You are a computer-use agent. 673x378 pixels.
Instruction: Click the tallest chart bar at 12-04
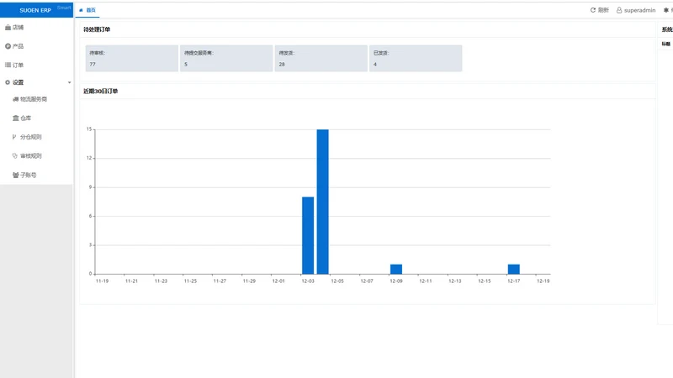click(323, 202)
